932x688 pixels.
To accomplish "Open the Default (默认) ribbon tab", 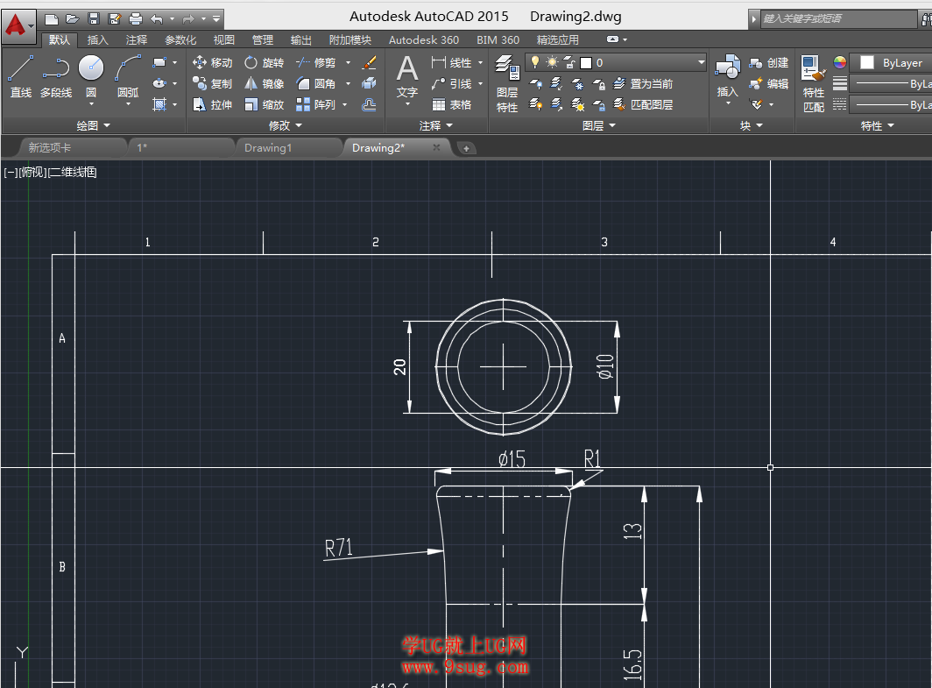I will click(x=60, y=39).
